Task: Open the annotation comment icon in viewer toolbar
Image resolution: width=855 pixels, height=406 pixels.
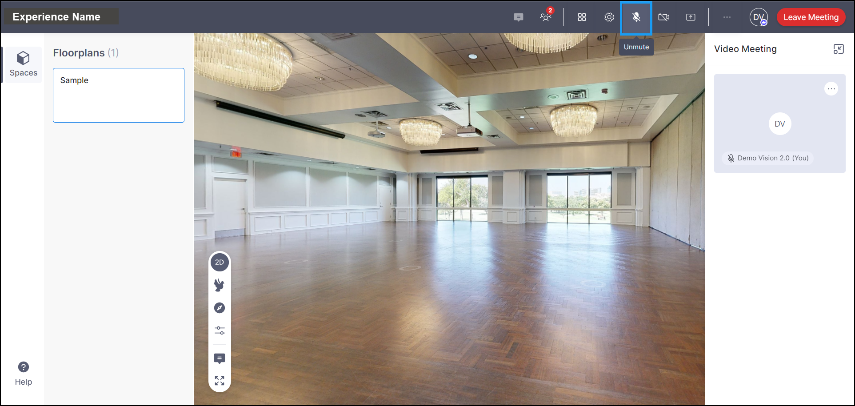Action: tap(220, 358)
